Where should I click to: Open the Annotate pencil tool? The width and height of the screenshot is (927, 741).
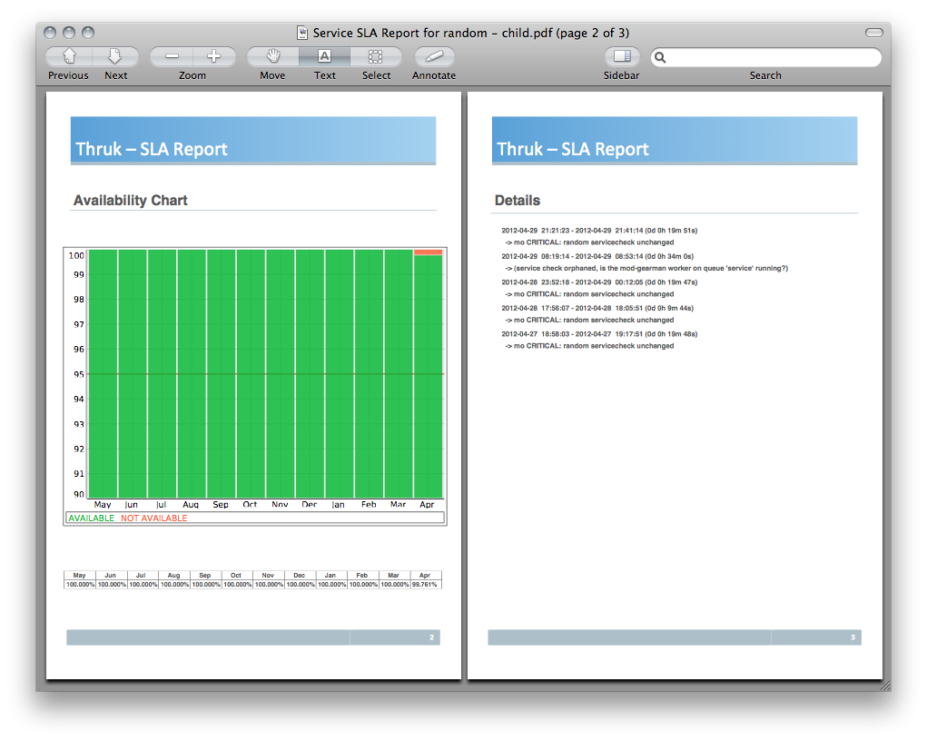pos(434,57)
